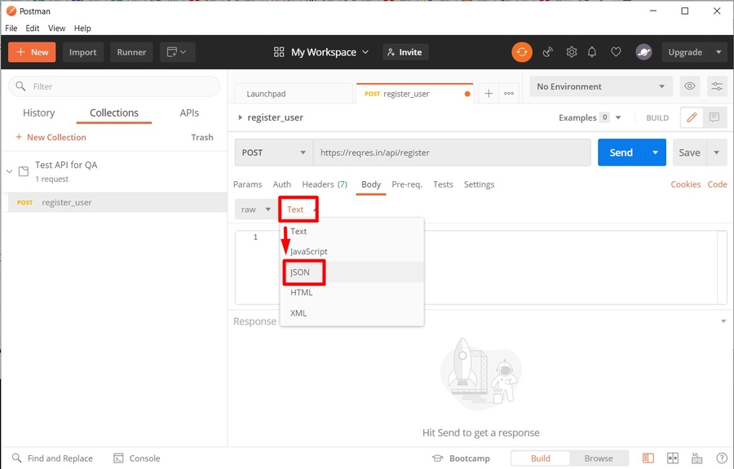Click the request URL input field
Image resolution: width=734 pixels, height=469 pixels.
(x=451, y=153)
